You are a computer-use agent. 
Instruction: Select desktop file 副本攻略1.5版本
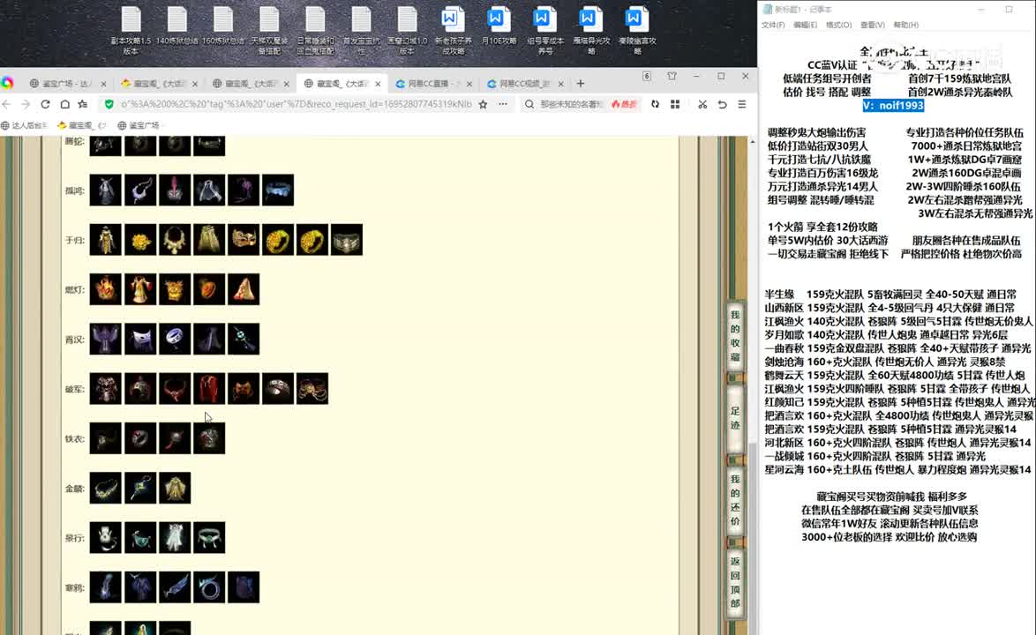131,31
